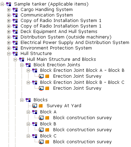This screenshot has height=147, width=131.
Task: Click the Sample tanker root node icon
Action: 9,4
